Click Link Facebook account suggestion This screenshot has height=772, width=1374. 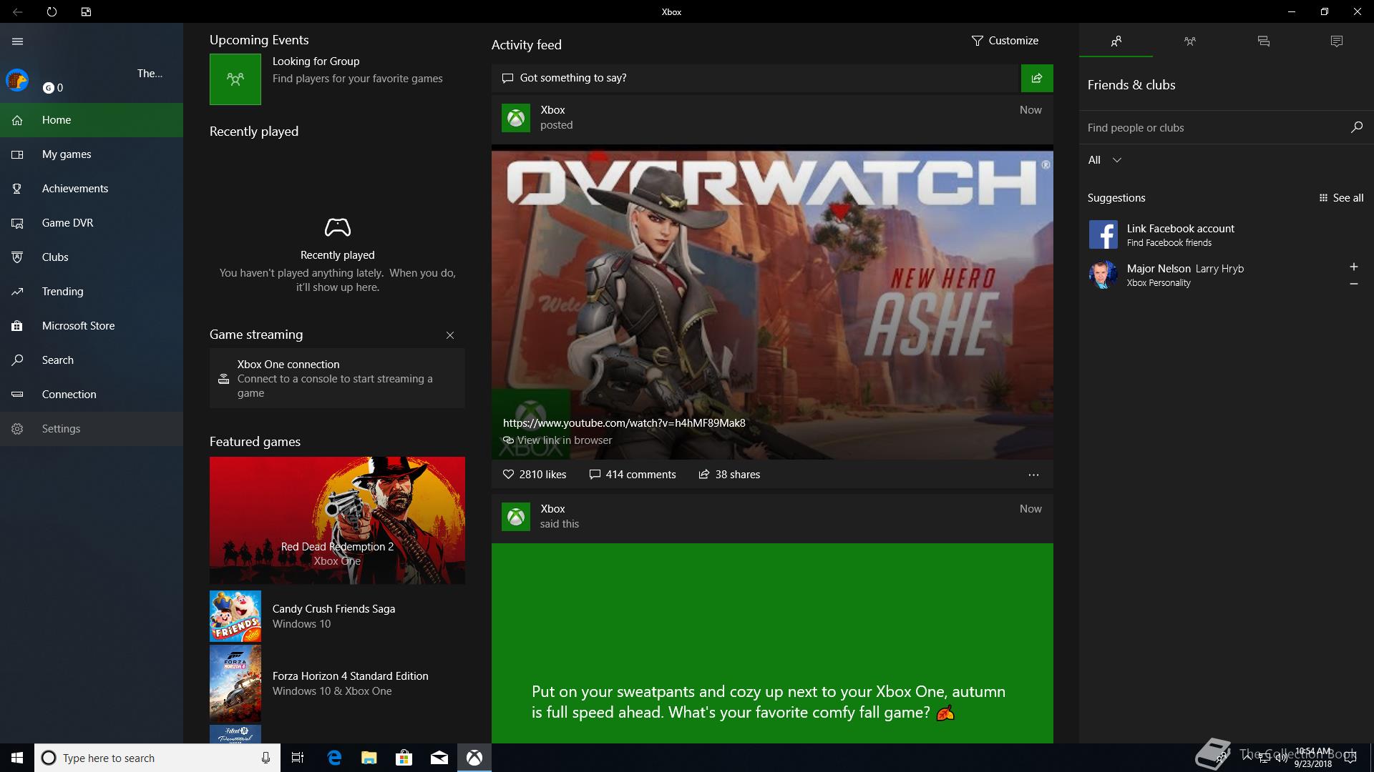coord(1227,234)
